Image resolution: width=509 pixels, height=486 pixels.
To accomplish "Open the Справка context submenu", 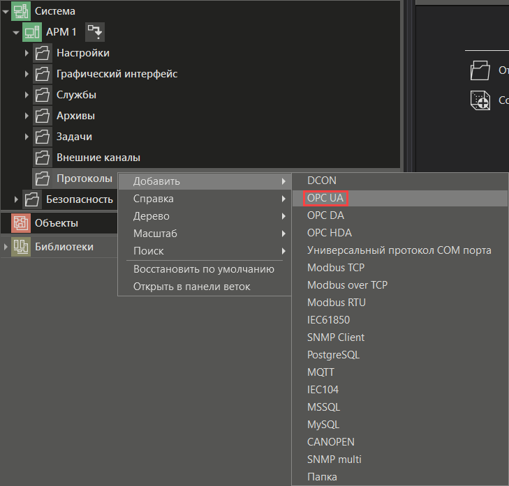I will [x=154, y=199].
